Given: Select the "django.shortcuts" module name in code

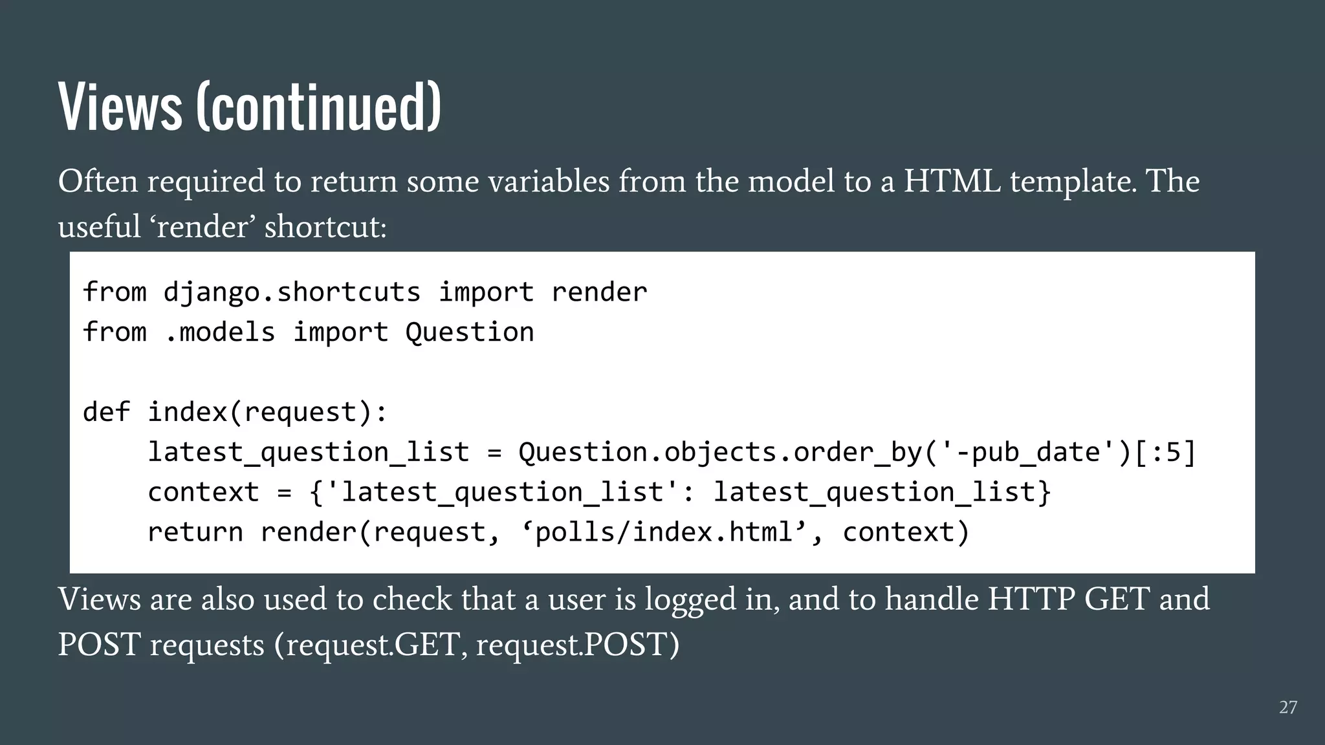Looking at the screenshot, I should [x=292, y=292].
